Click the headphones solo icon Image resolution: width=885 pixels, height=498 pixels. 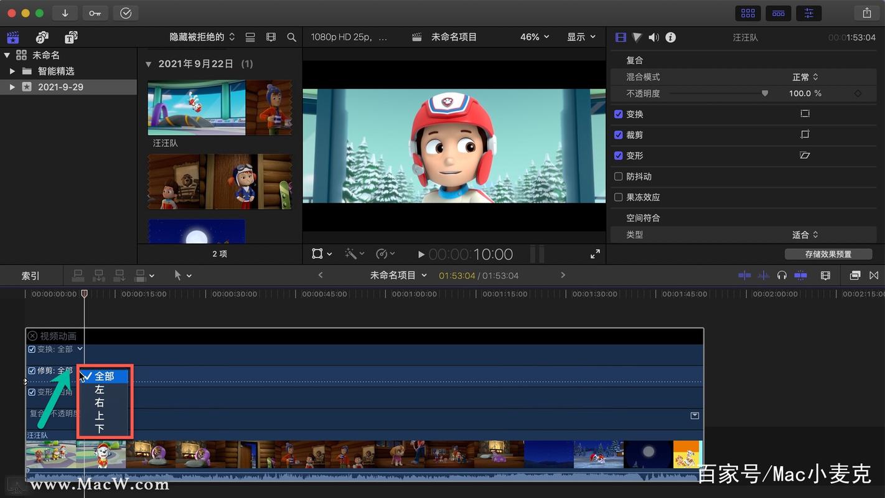tap(782, 275)
